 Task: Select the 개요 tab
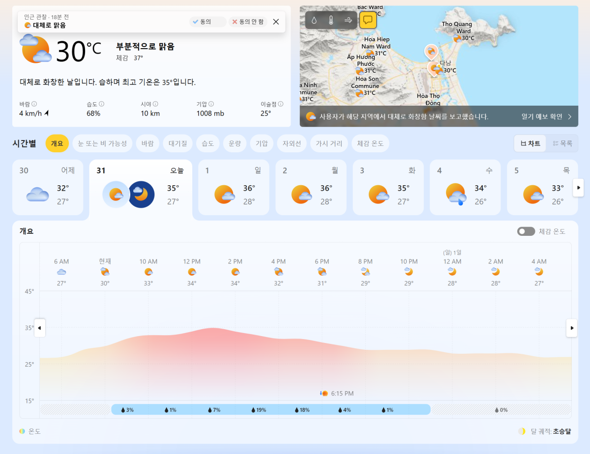(57, 143)
